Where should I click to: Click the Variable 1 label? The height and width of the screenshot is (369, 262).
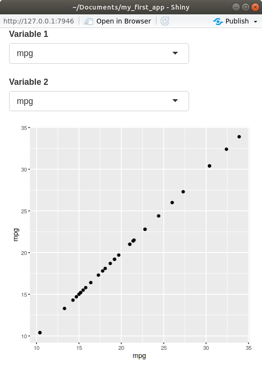[28, 34]
